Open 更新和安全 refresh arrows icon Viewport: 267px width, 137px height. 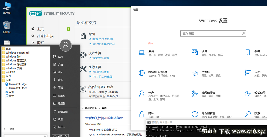[x=195, y=114]
